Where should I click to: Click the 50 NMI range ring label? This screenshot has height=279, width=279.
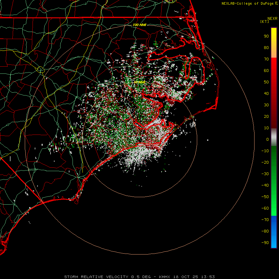click(x=140, y=82)
